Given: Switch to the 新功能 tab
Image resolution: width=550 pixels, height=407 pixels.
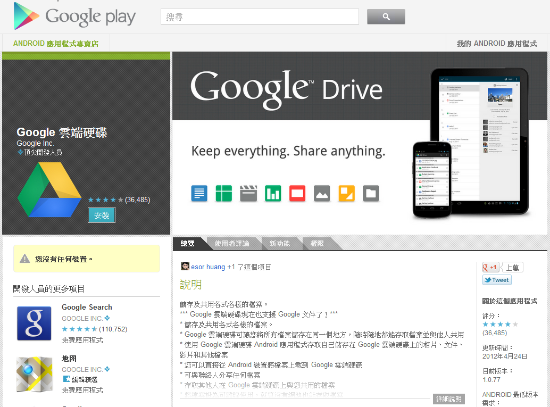Looking at the screenshot, I should 280,244.
